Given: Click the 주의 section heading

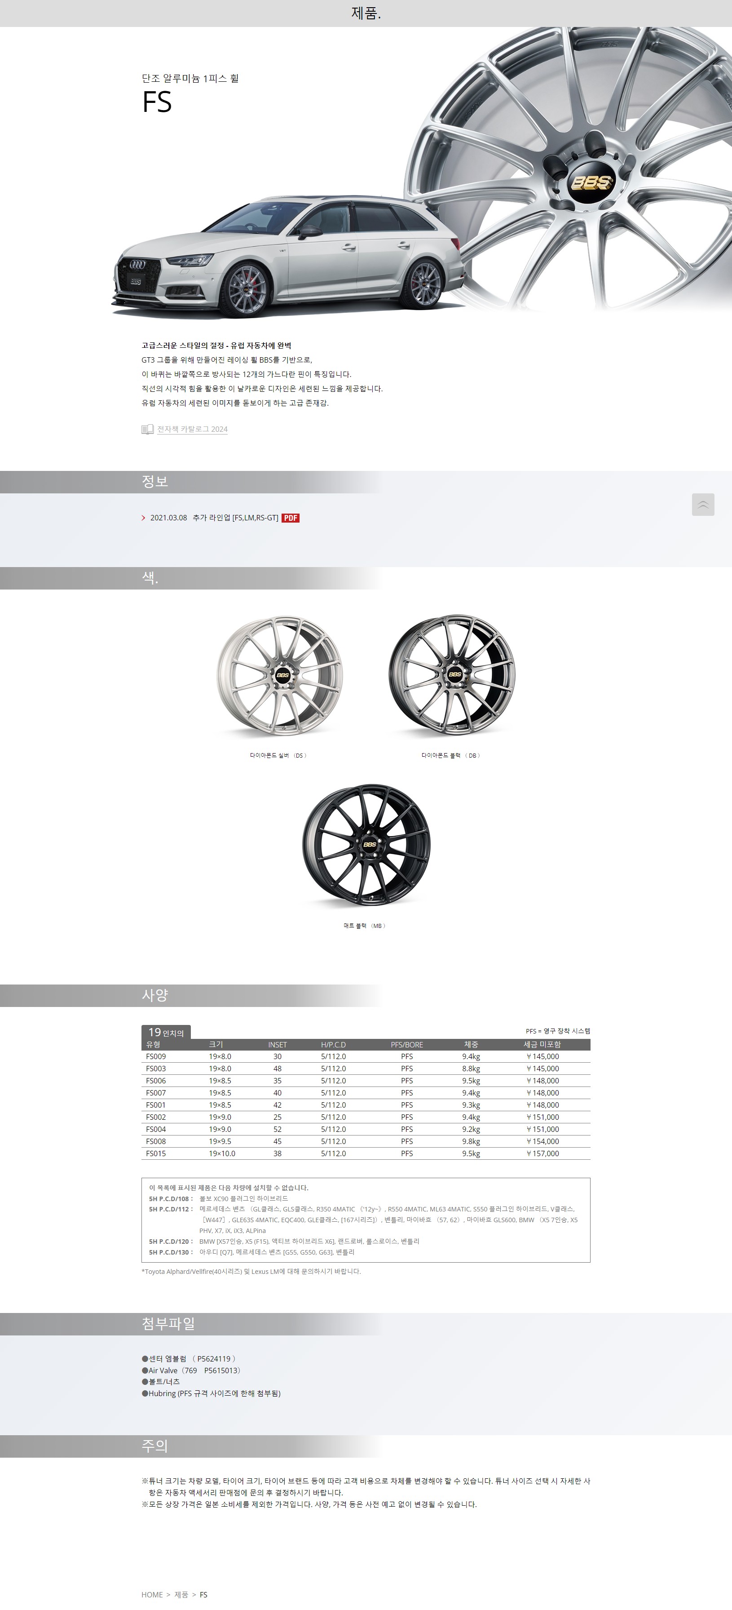Looking at the screenshot, I should pyautogui.click(x=155, y=1446).
